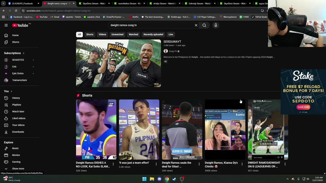
Task: Open the taskbar weather widget
Action: (11, 179)
